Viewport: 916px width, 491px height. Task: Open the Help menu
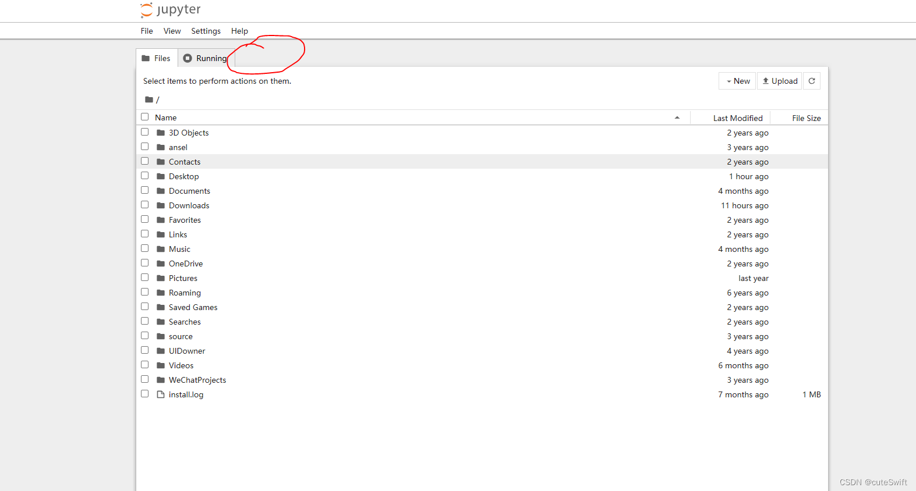tap(239, 31)
